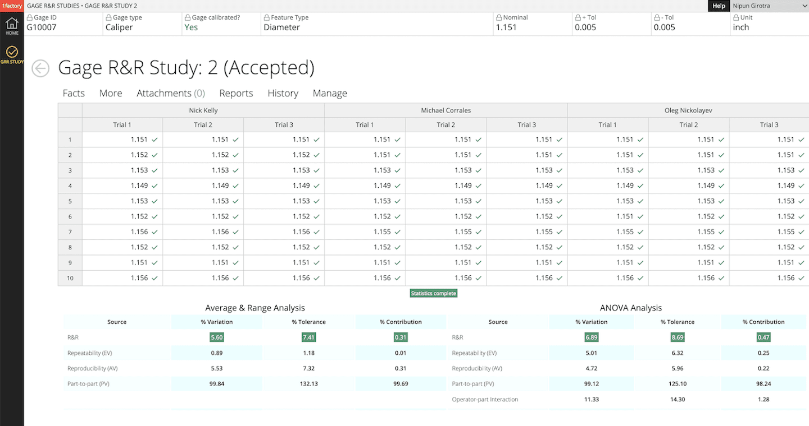Click the lock icon beside Nominal
The image size is (809, 426).
pyautogui.click(x=499, y=17)
